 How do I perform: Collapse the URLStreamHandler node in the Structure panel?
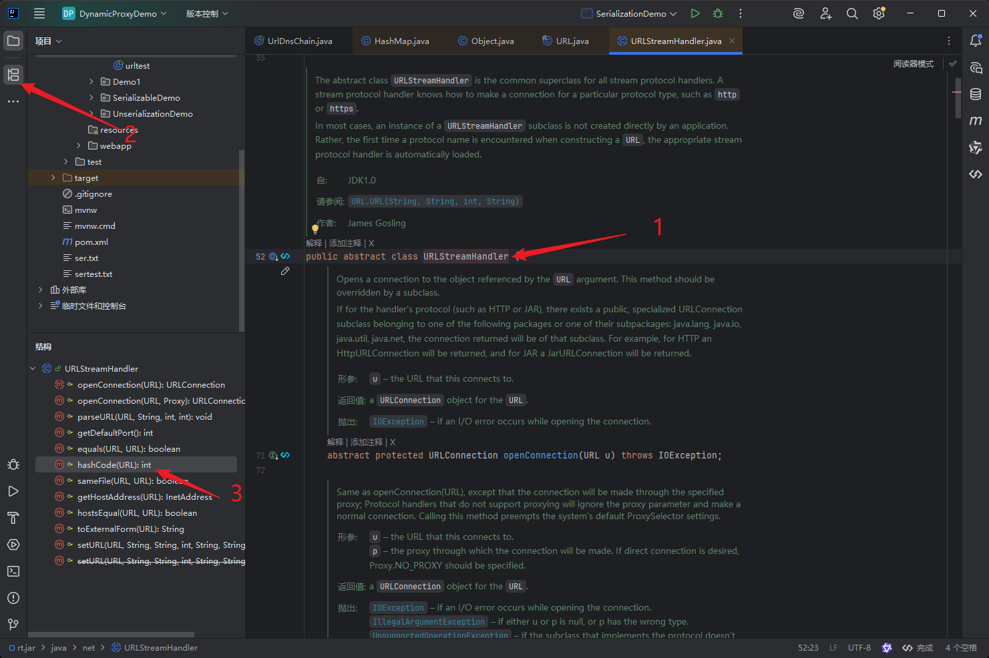tap(33, 368)
